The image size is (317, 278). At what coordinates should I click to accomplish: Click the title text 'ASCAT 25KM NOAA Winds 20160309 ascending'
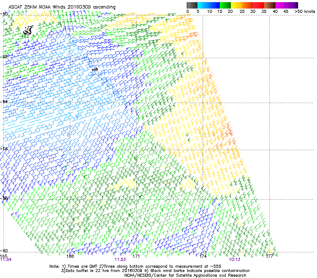pyautogui.click(x=62, y=7)
